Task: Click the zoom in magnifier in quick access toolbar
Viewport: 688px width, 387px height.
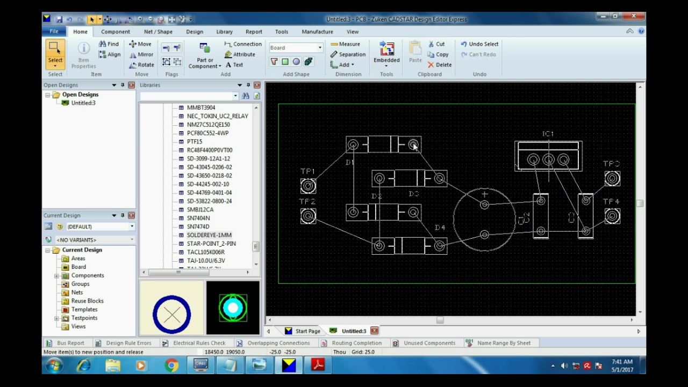Action: [x=140, y=19]
